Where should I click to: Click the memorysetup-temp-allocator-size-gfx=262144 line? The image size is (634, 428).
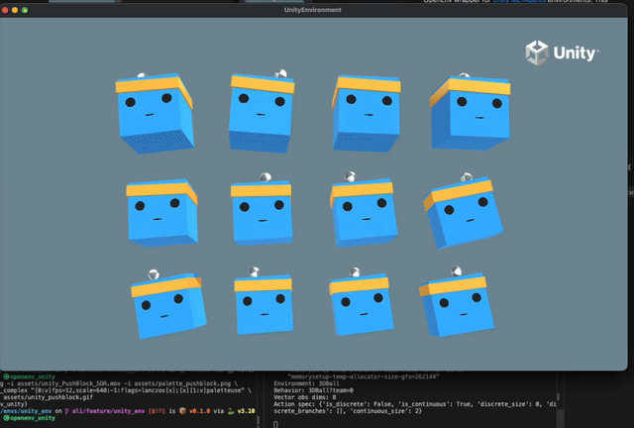point(364,376)
